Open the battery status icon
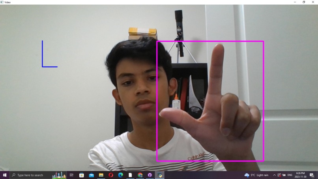 pos(284,175)
